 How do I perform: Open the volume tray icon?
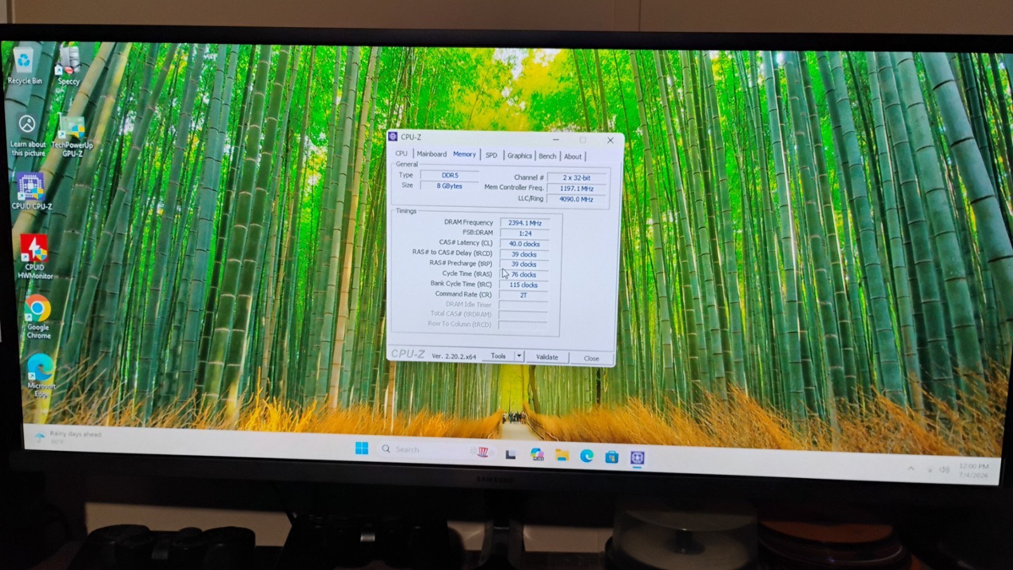pos(945,469)
